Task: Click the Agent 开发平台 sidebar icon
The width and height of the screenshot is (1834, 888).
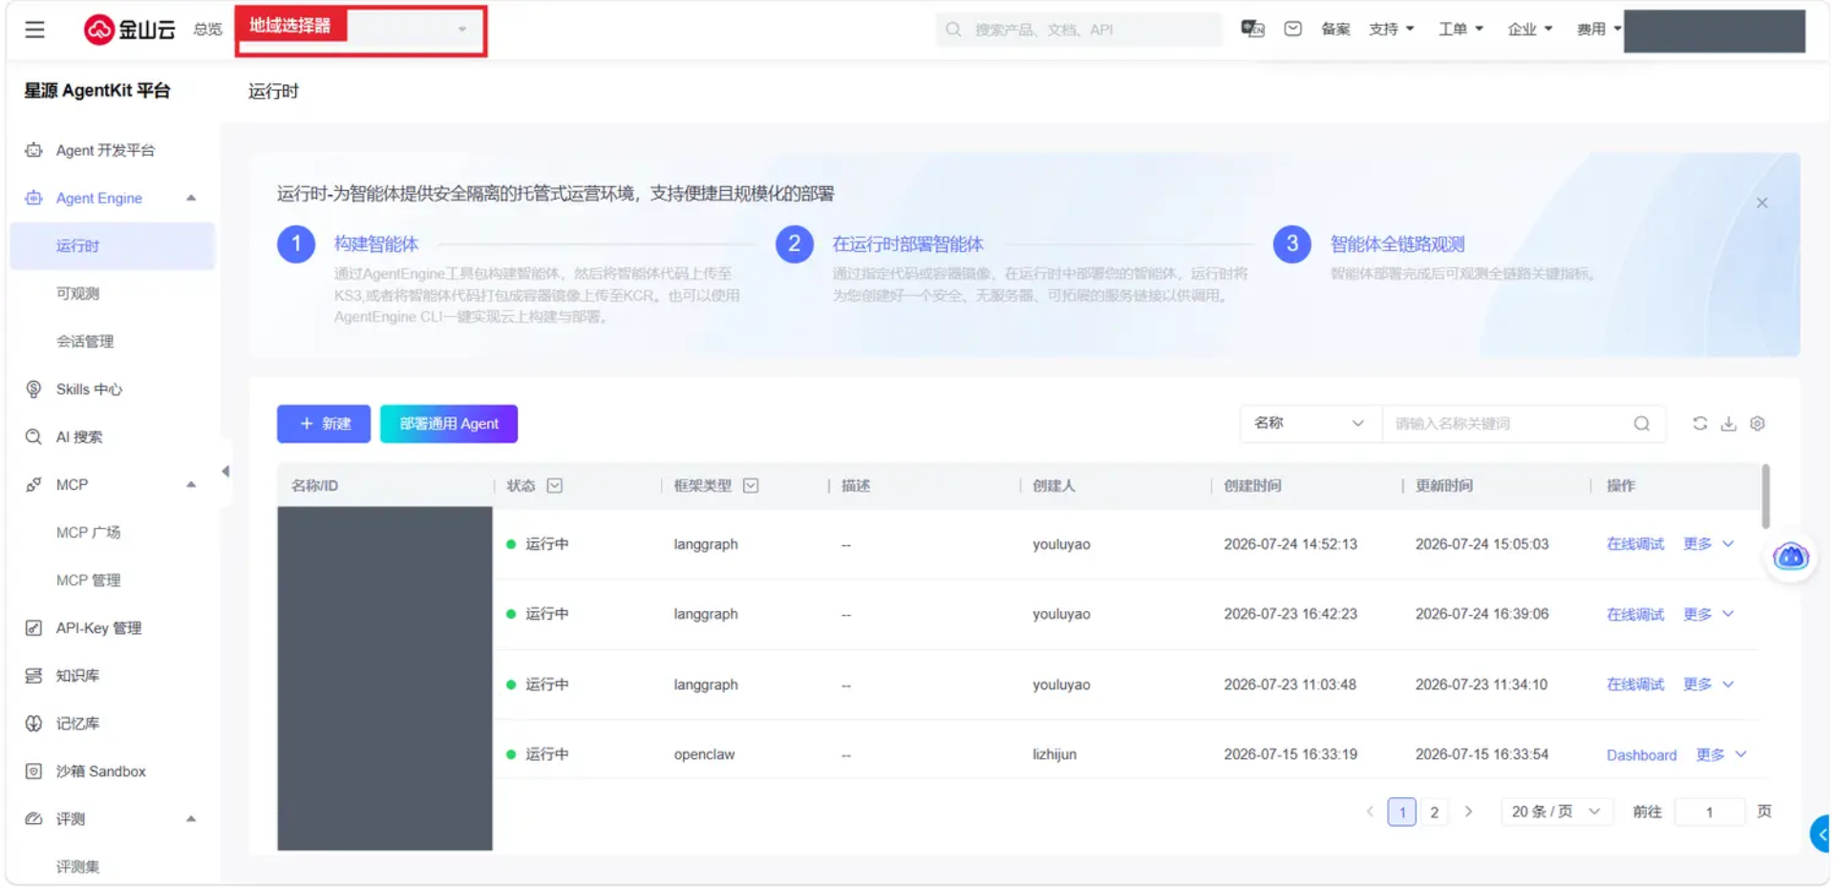Action: click(33, 150)
